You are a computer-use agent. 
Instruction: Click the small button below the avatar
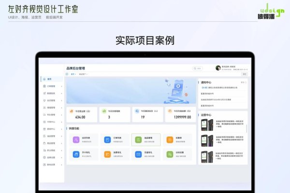[245, 74]
